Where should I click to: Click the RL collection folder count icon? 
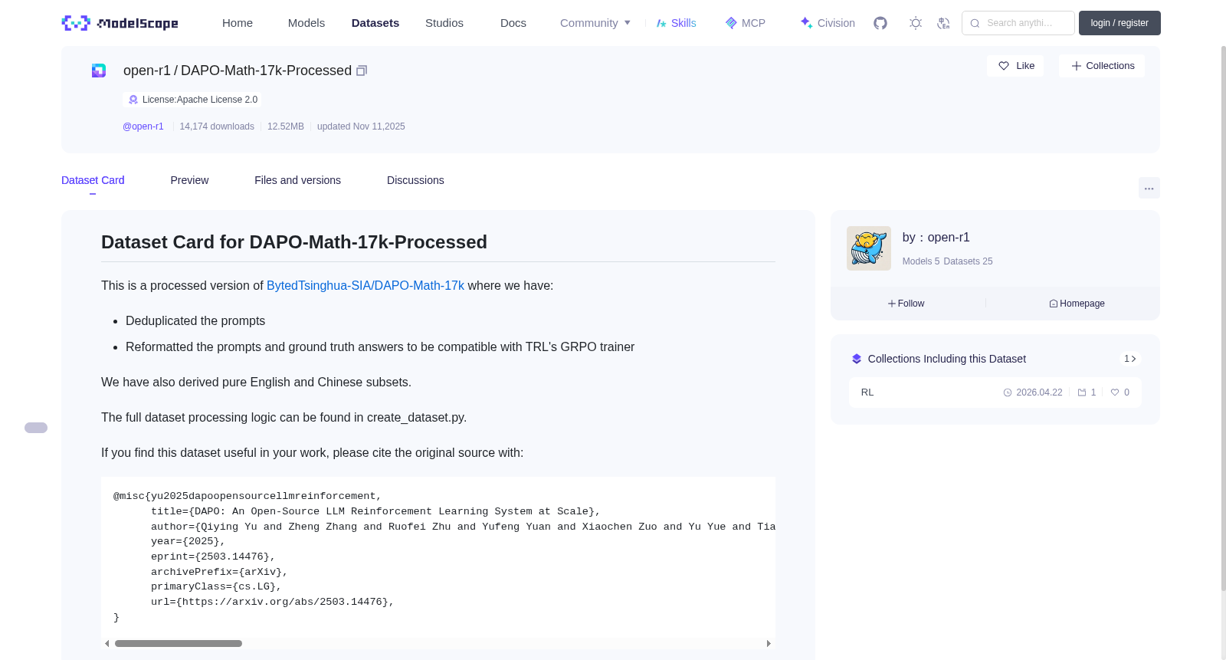(x=1082, y=392)
